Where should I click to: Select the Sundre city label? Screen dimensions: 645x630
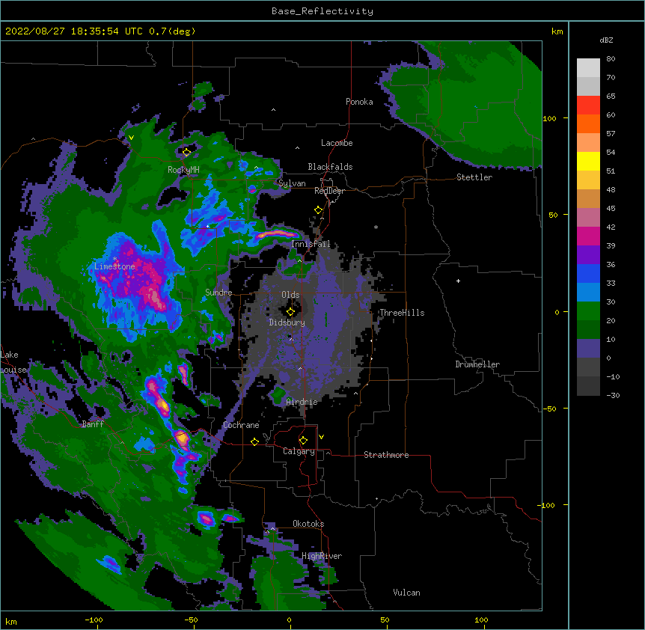click(218, 293)
